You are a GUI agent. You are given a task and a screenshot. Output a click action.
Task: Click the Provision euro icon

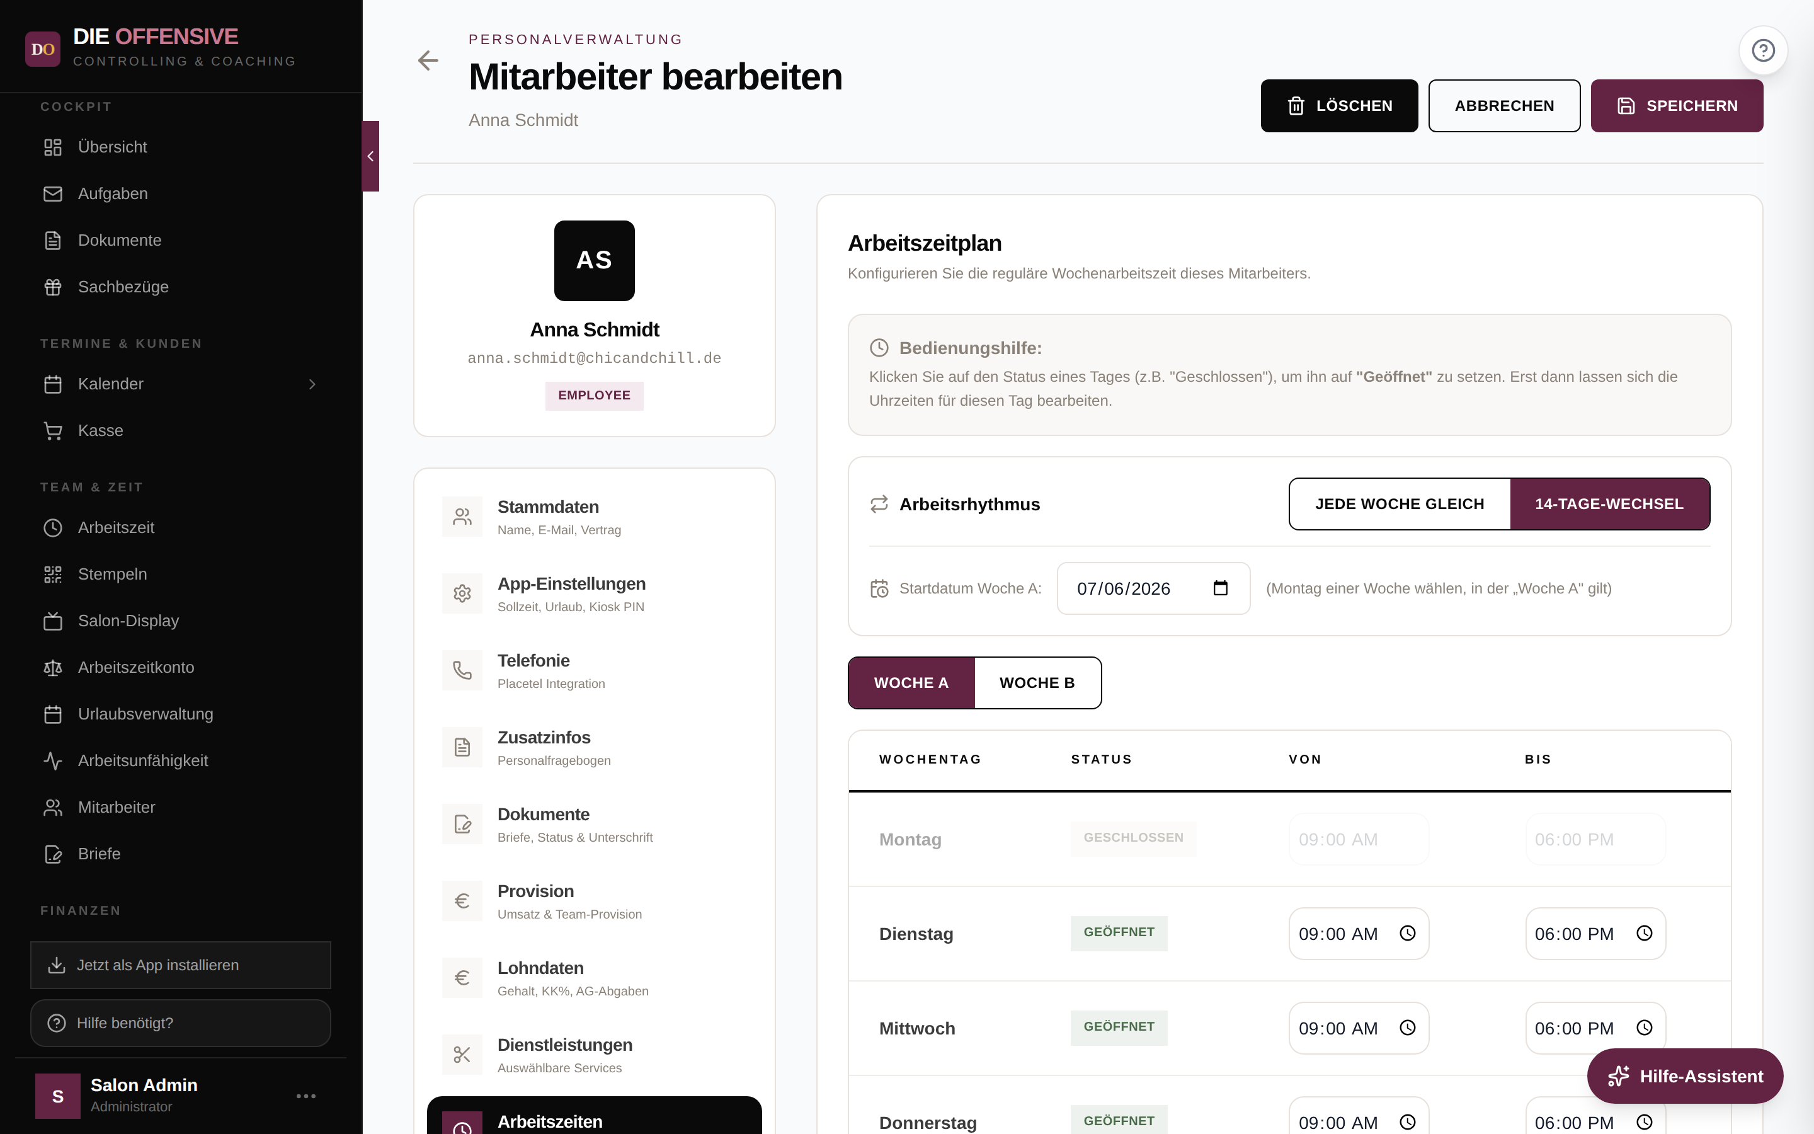[x=462, y=901]
